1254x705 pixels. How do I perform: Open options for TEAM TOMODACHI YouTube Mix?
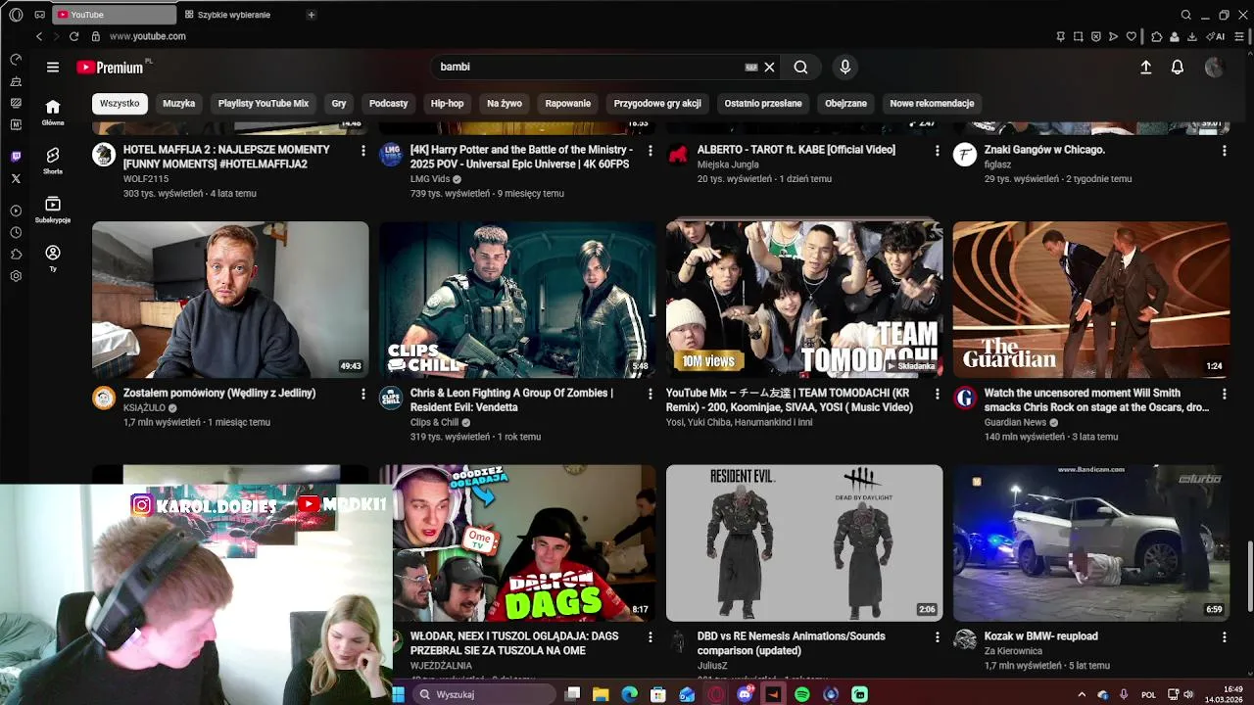coord(938,394)
